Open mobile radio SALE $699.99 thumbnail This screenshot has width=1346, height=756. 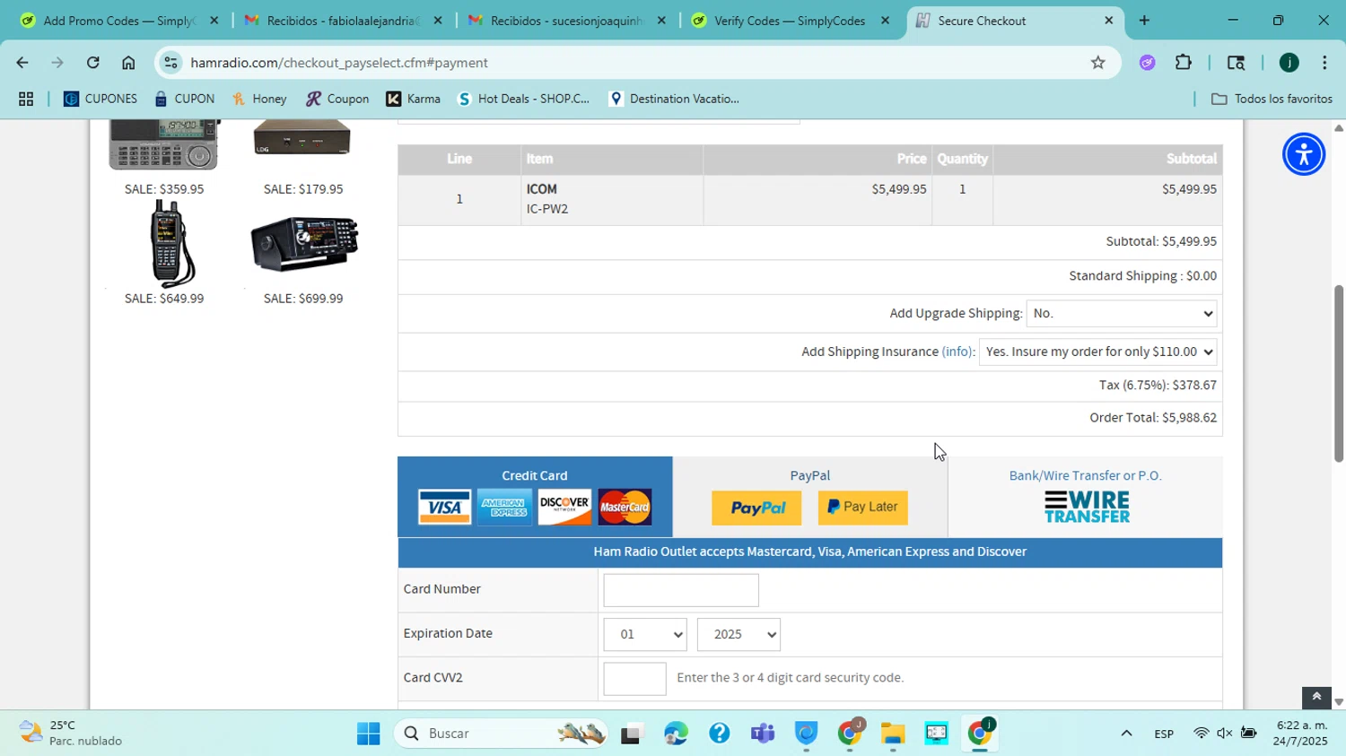(x=304, y=244)
